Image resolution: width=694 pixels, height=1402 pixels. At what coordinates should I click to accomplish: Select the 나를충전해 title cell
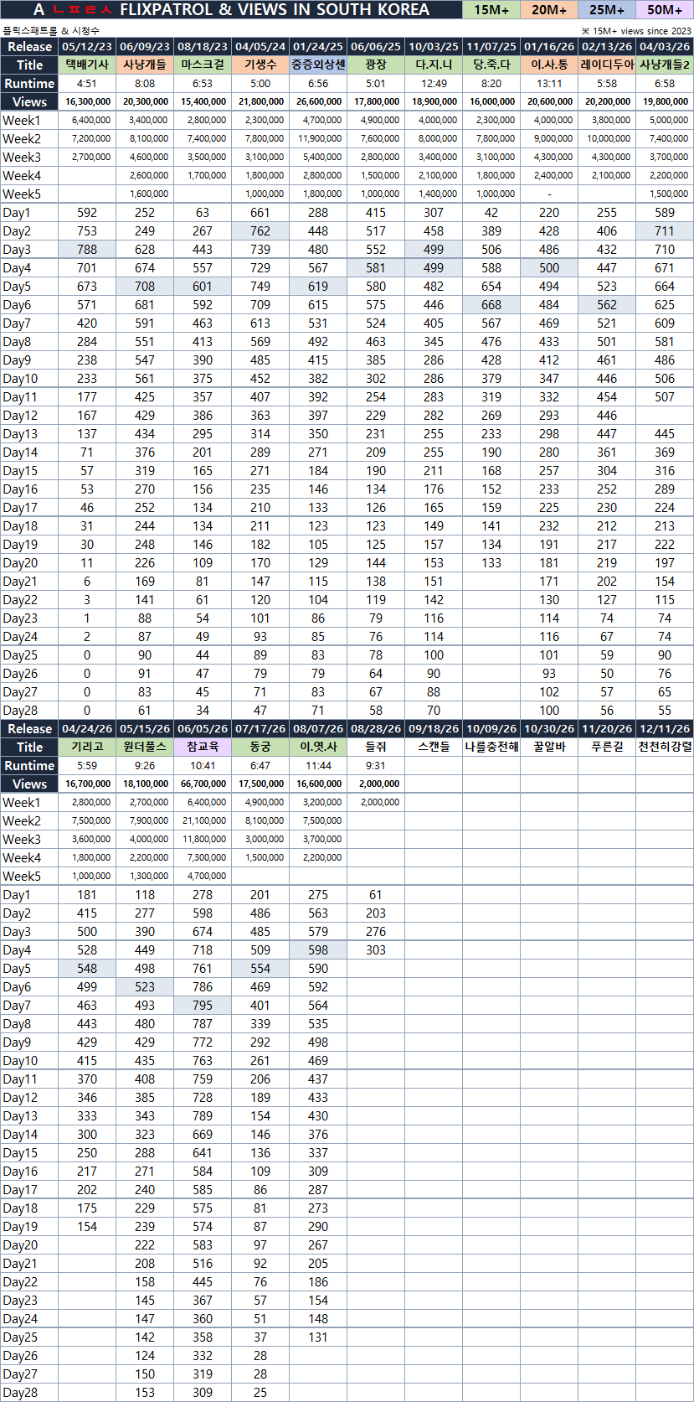(491, 747)
